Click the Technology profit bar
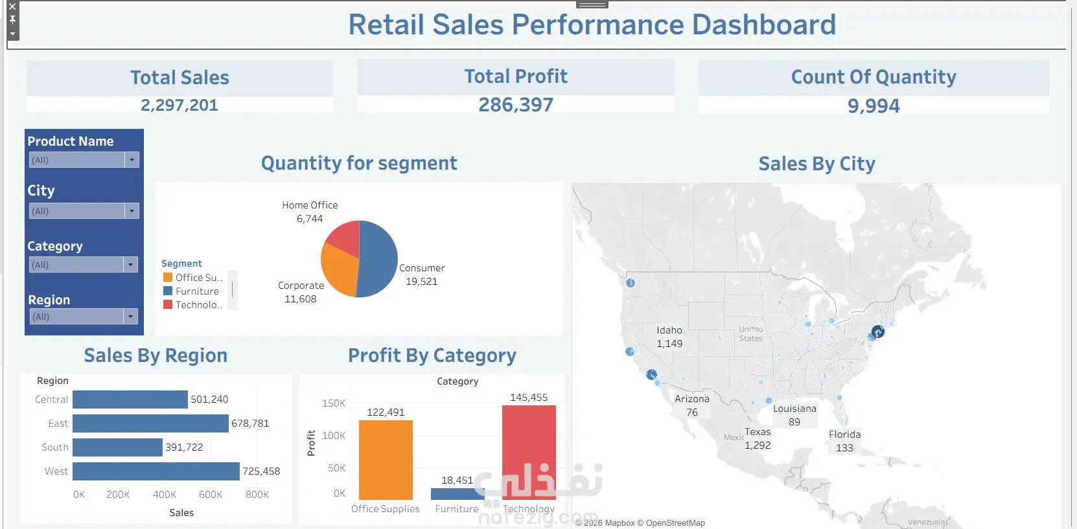The image size is (1077, 529). point(529,452)
